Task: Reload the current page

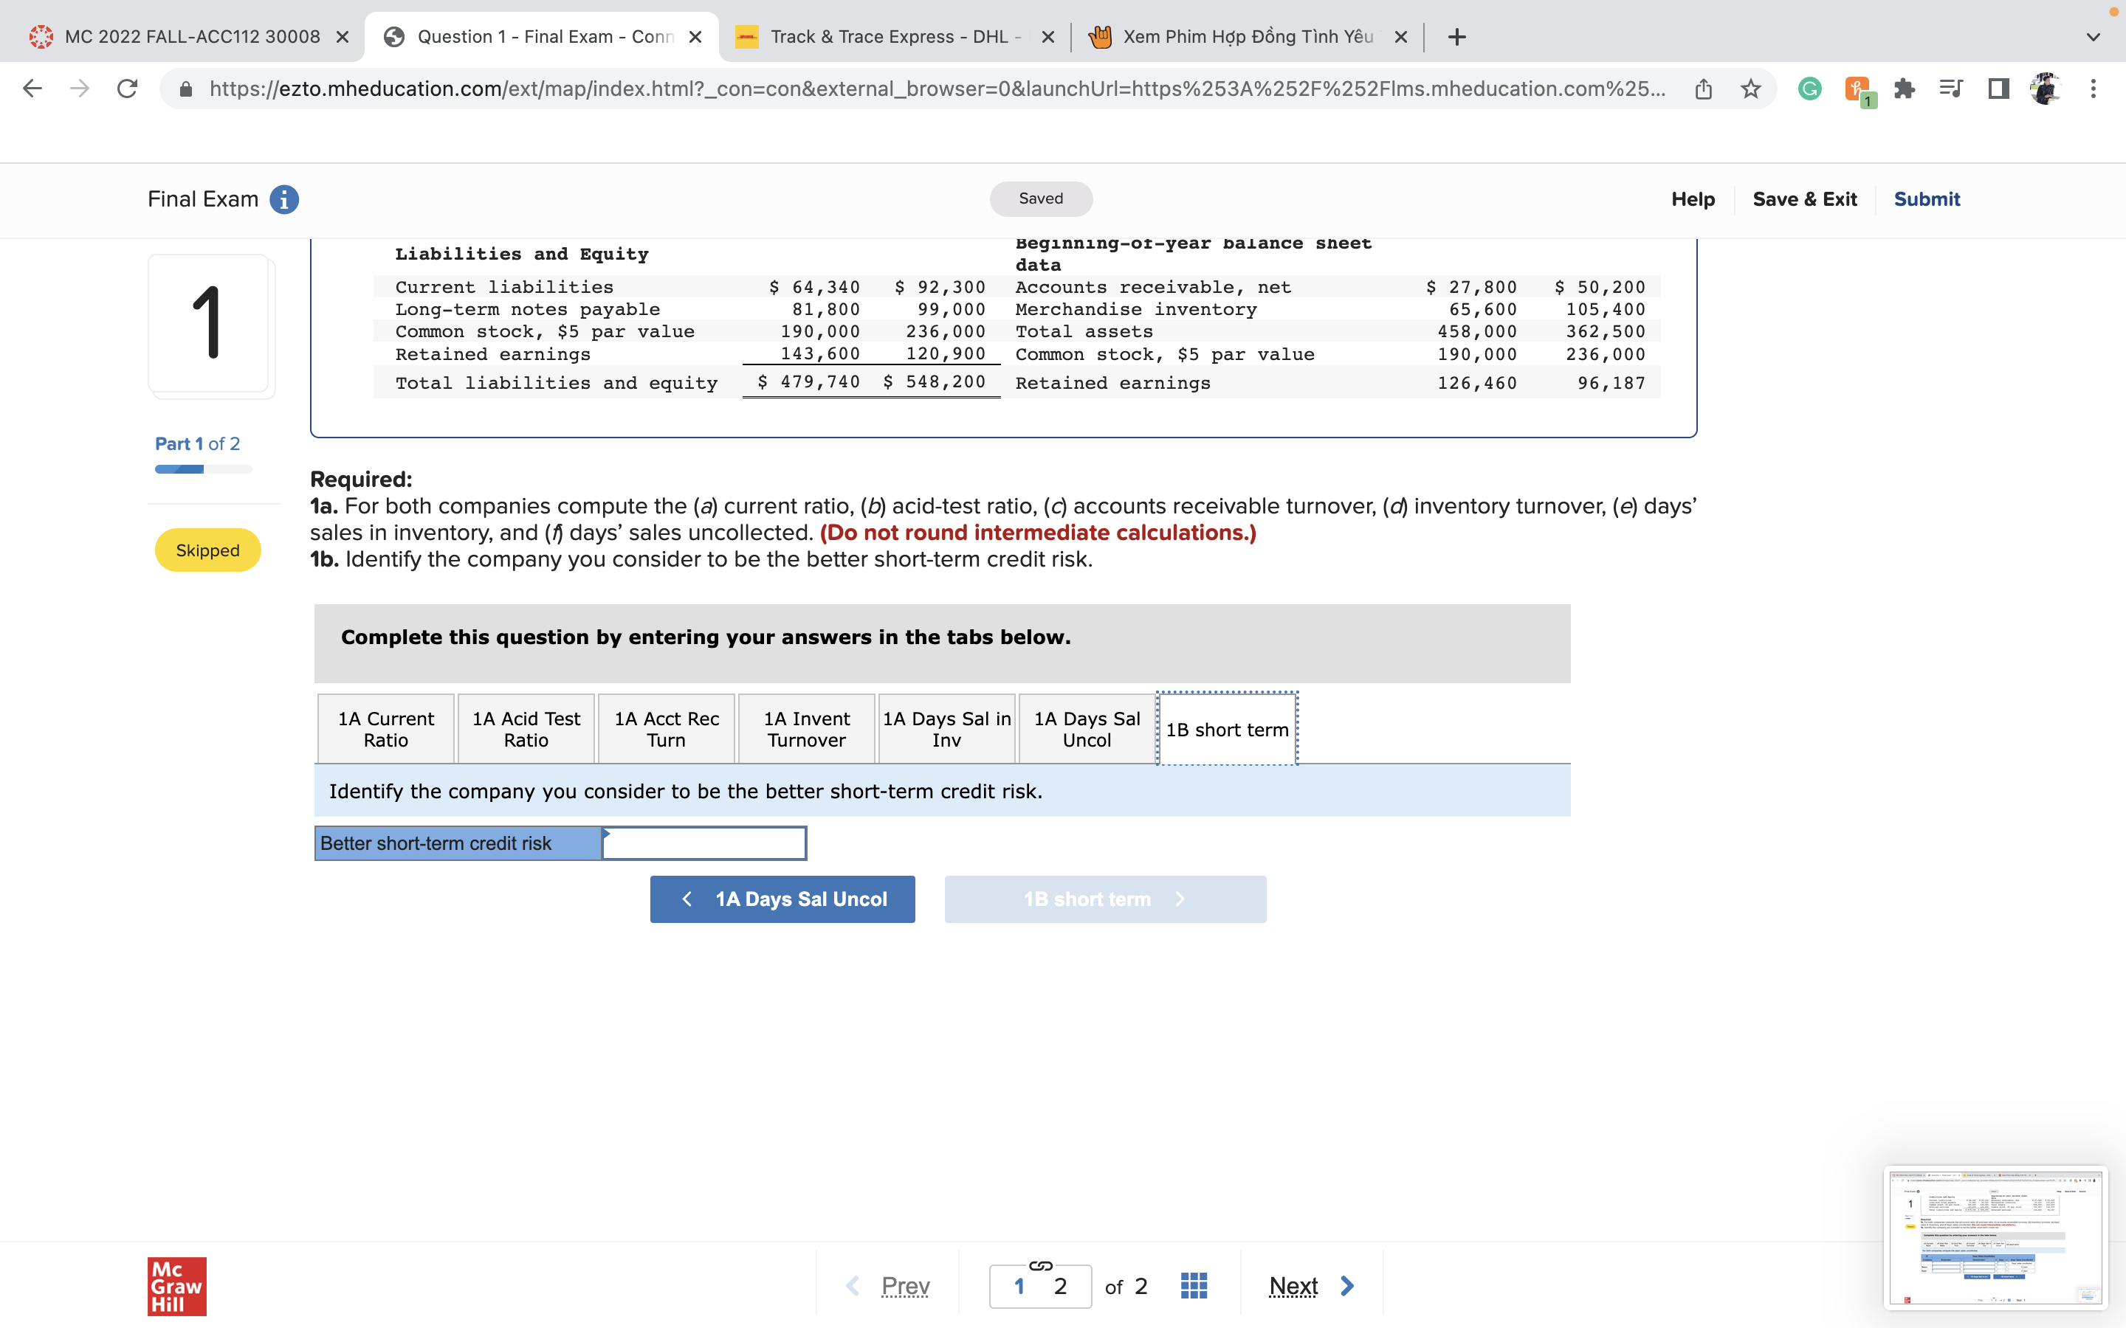Action: (x=128, y=89)
